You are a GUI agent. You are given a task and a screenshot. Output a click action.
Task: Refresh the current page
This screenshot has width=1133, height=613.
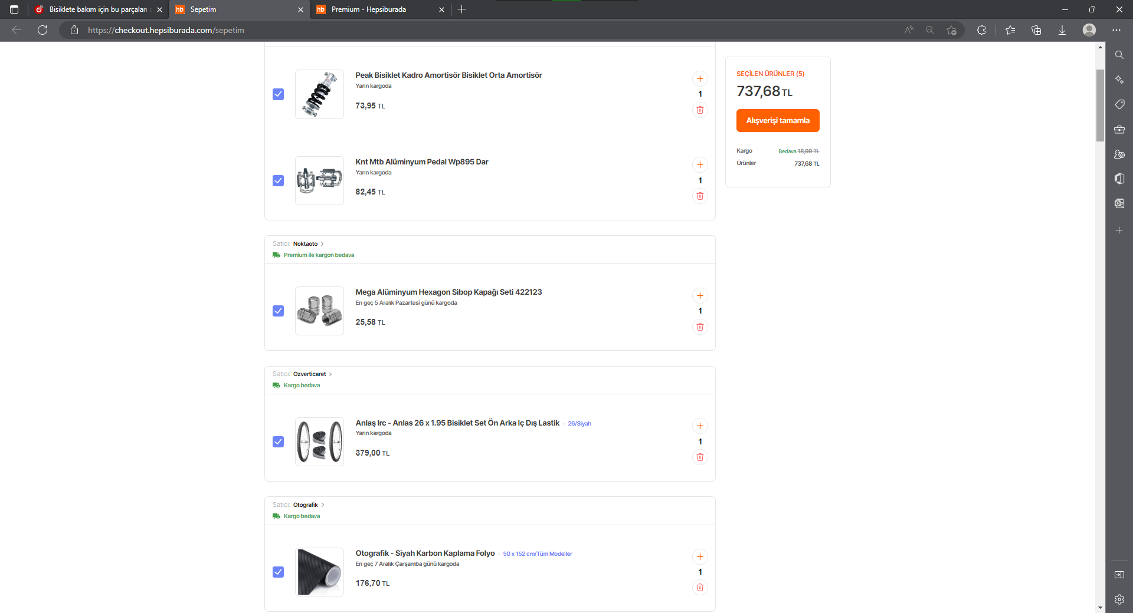(x=42, y=30)
